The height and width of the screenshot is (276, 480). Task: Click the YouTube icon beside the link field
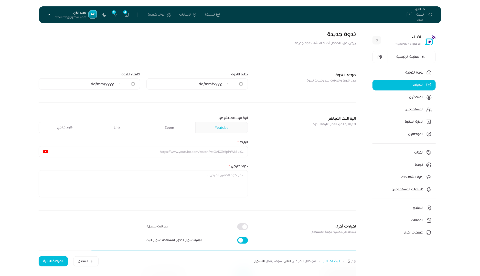pyautogui.click(x=46, y=152)
